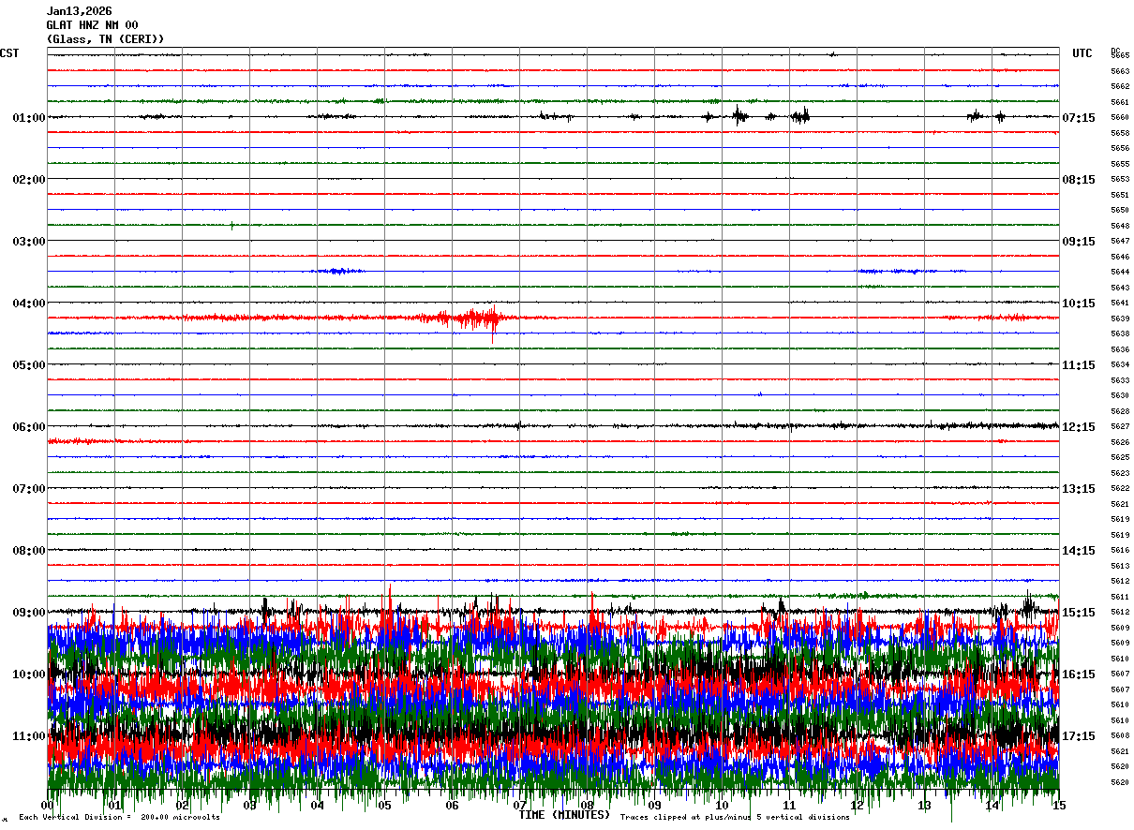The width and height of the screenshot is (1134, 830).
Task: Click the 15 minute mark on the axis
Action: tap(1059, 806)
